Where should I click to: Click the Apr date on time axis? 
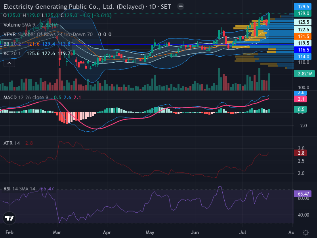pyautogui.click(x=107, y=232)
